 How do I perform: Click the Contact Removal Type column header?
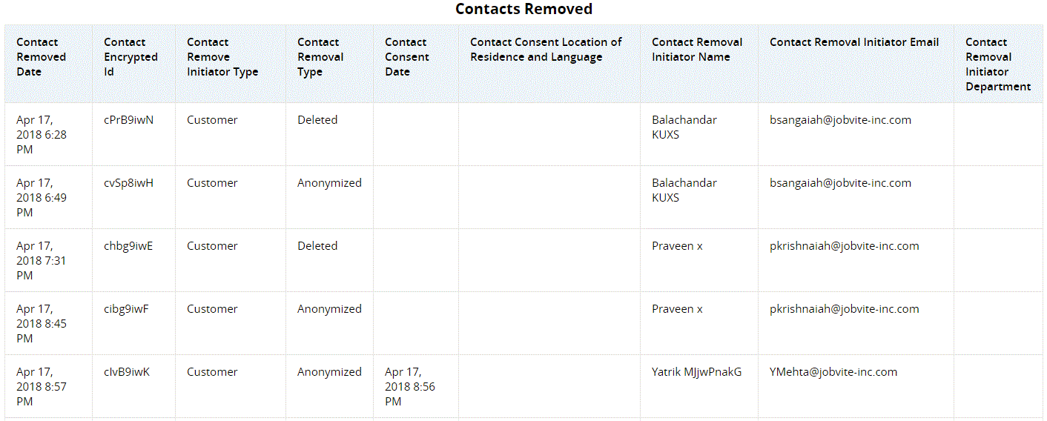[x=320, y=57]
